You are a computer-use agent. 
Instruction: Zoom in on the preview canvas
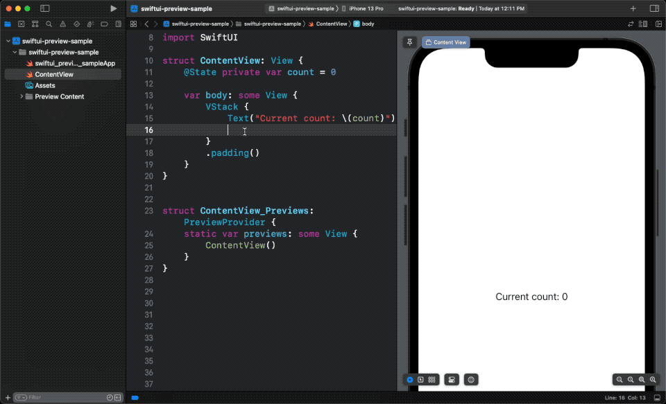(652, 380)
